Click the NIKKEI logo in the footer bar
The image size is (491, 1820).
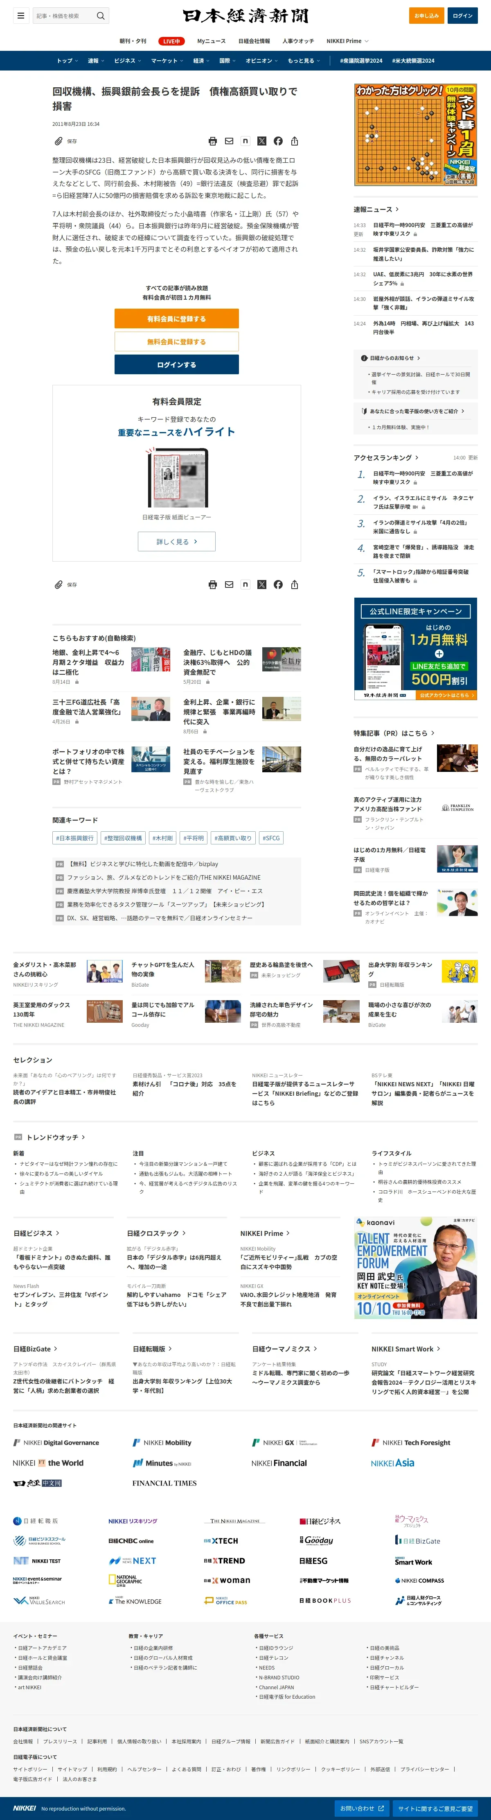(25, 1808)
